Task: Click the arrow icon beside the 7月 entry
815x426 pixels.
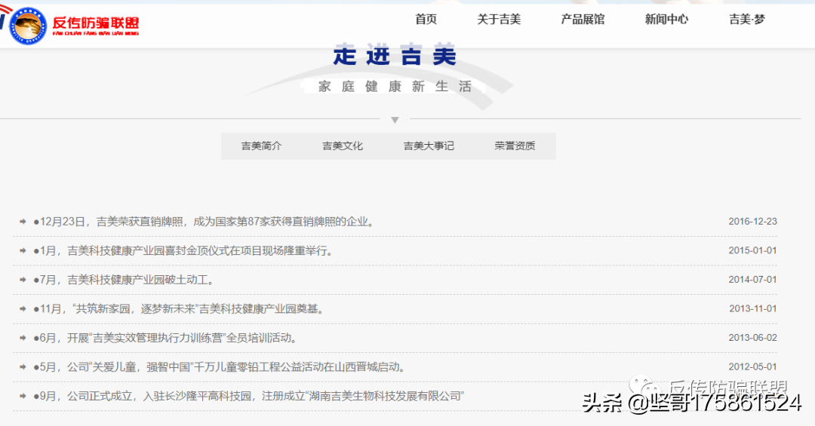Action: [x=23, y=280]
